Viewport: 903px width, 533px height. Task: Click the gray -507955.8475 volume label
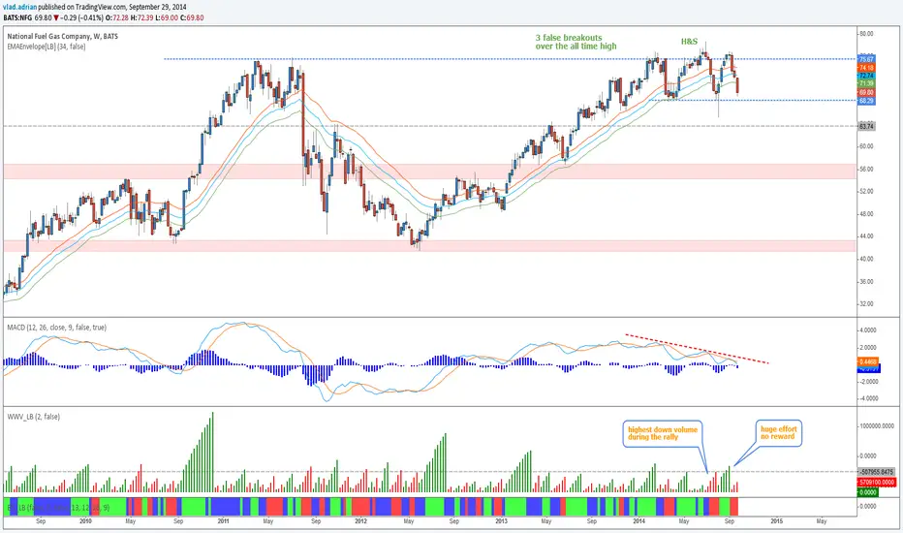(877, 472)
